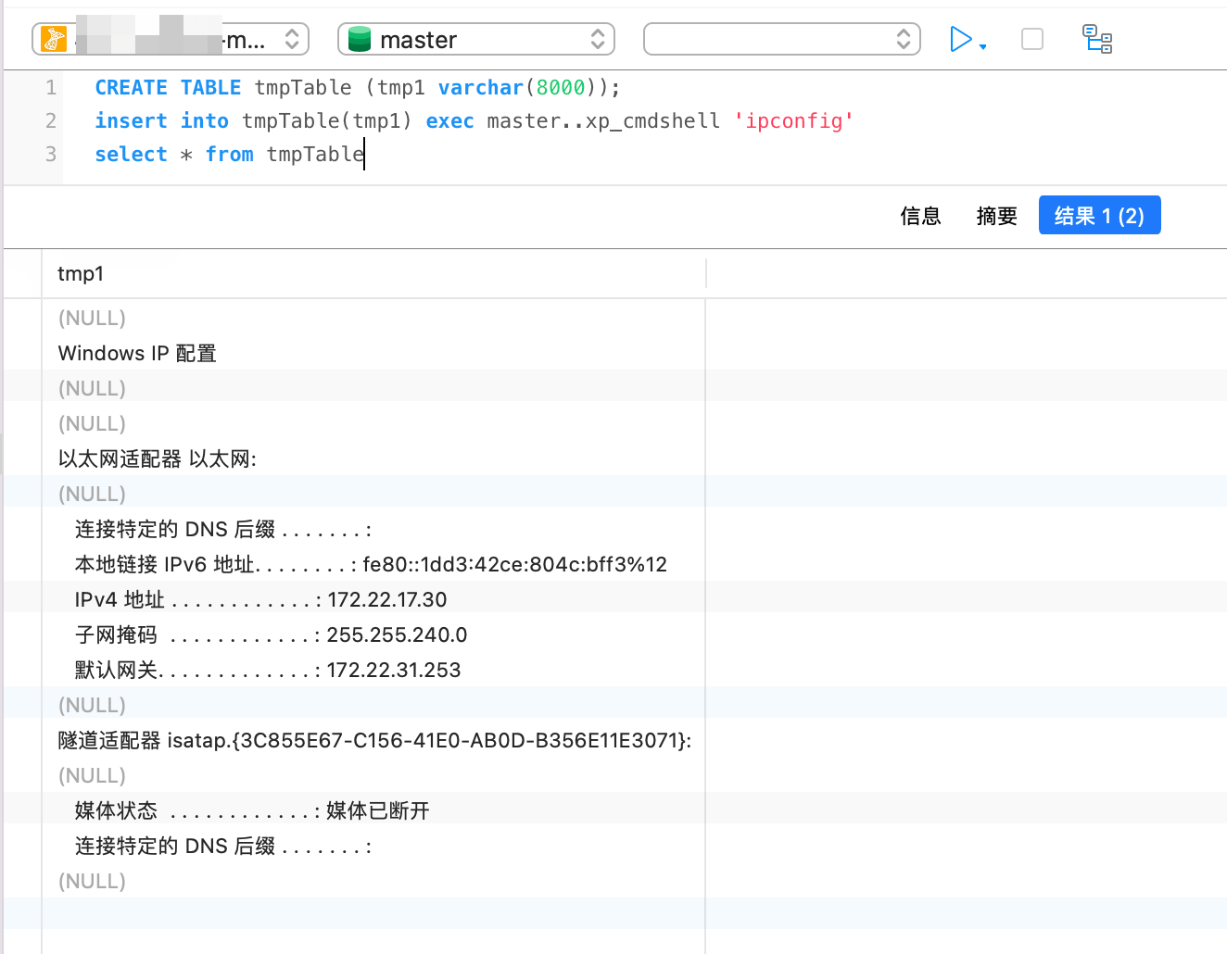This screenshot has height=954, width=1227.
Task: Click the explain query structure icon
Action: click(1097, 39)
